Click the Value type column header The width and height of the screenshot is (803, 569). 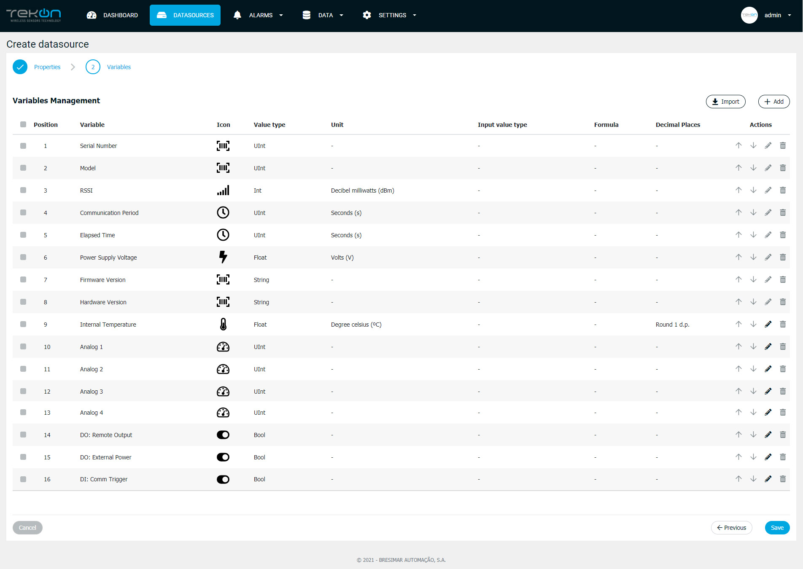pyautogui.click(x=269, y=124)
